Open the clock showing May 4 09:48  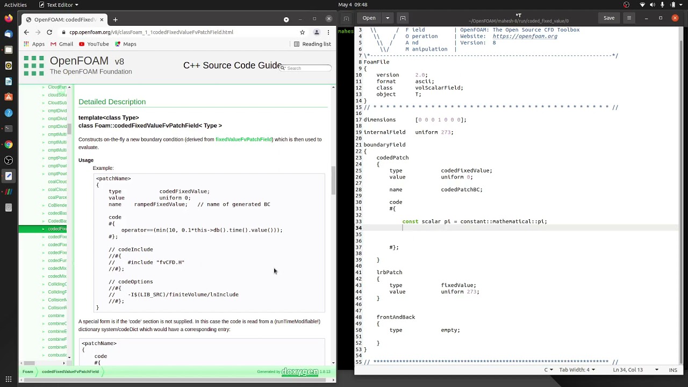pos(353,5)
